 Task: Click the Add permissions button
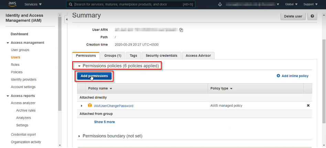tap(94, 76)
